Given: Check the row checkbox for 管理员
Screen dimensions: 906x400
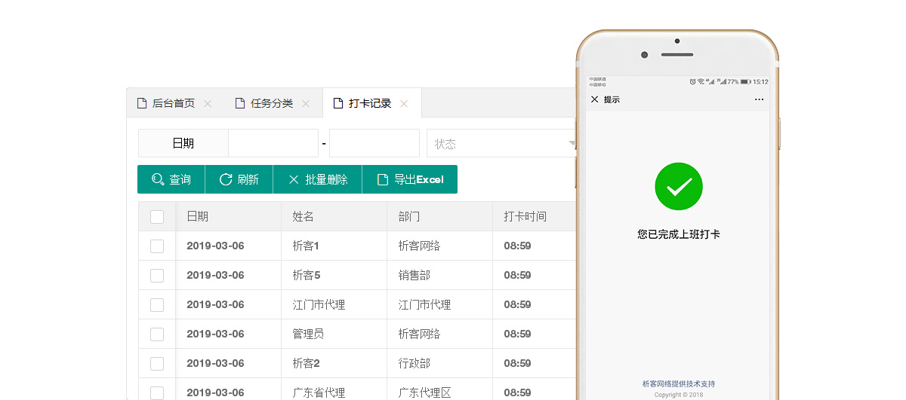Looking at the screenshot, I should [157, 334].
